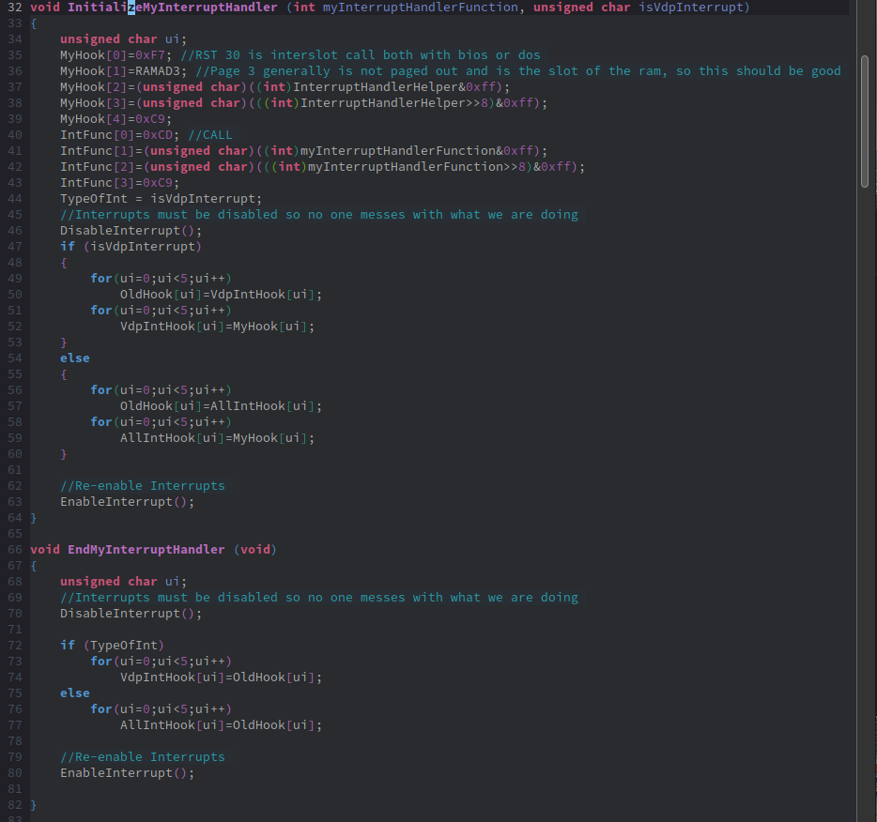Click the myInterruptHandlerFunction parameter on line 32

point(420,8)
